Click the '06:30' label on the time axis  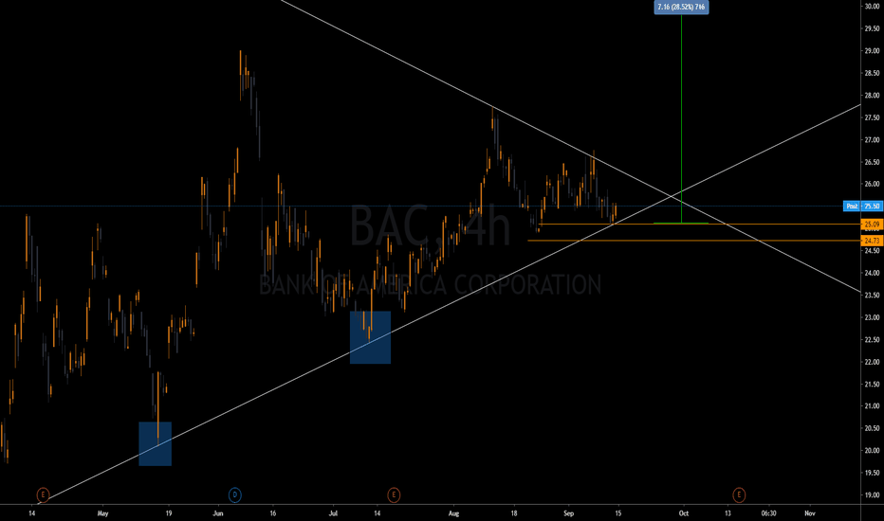click(x=768, y=513)
